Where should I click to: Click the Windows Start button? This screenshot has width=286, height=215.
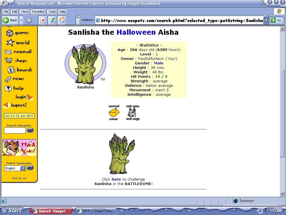12,211
